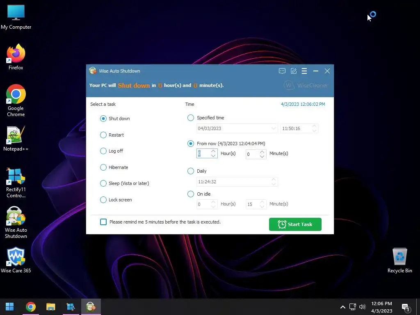Increase the Daily time 11:24:32 value
Image resolution: width=420 pixels, height=315 pixels.
[274, 180]
